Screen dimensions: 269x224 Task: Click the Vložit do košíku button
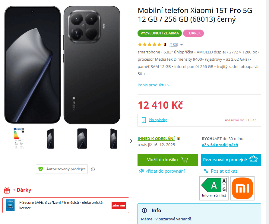click(167, 160)
